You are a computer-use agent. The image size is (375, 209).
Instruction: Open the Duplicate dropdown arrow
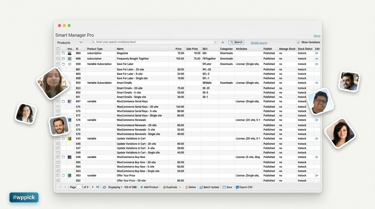[180, 187]
